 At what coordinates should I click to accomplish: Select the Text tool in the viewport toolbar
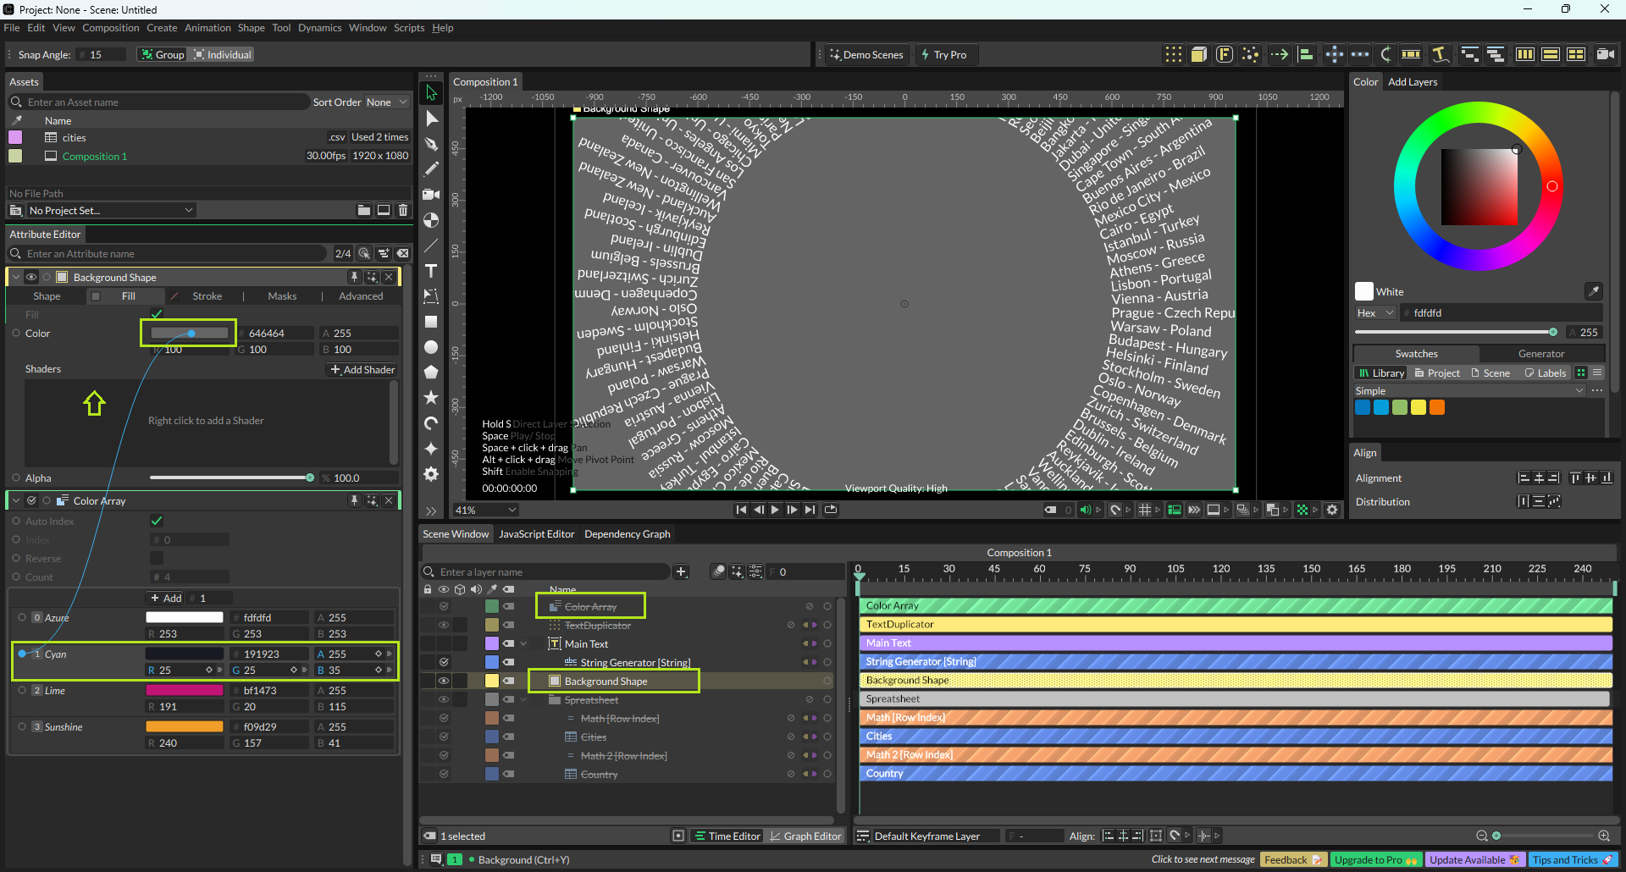coord(431,271)
